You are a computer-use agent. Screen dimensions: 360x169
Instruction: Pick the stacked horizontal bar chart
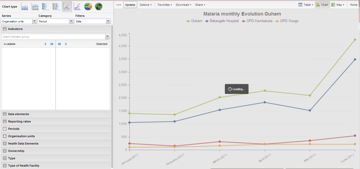56,7
